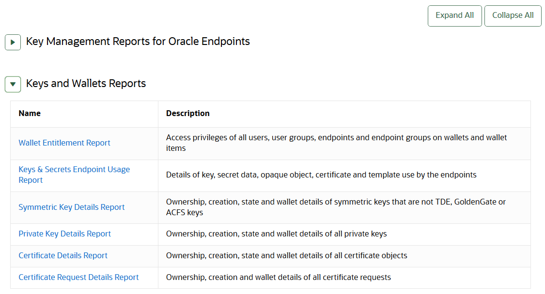
Task: Open the Wallet Entitlement Report
Action: tap(64, 143)
